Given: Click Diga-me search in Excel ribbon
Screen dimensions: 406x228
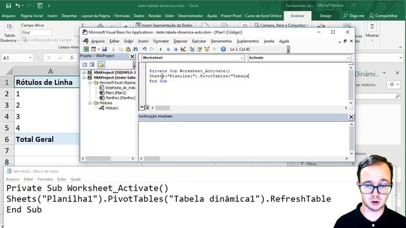Looking at the screenshot, I should [x=354, y=16].
